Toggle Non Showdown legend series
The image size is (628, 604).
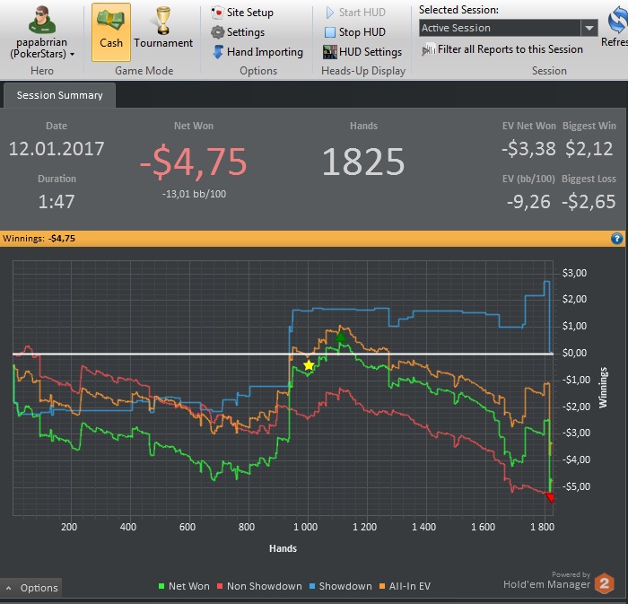pos(259,586)
